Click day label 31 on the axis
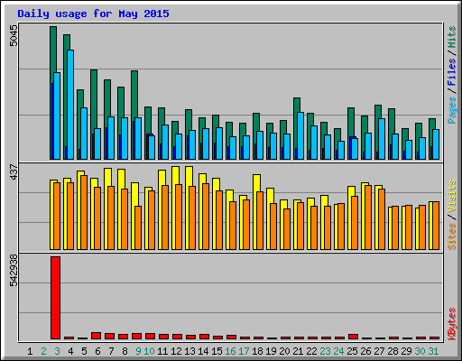This screenshot has width=462, height=361. [433, 351]
